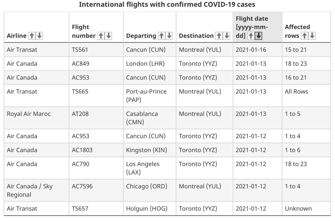Select the Holguin (HOG) cell
The height and width of the screenshot is (221, 335).
[x=150, y=208]
